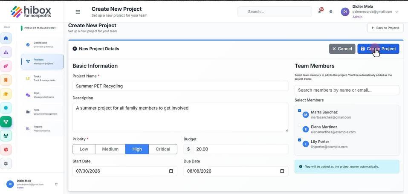
Task: Click the Team Members heading
Action: 314,66
